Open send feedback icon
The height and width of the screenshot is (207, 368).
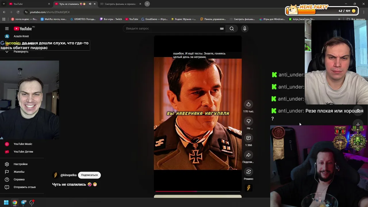pos(7,187)
